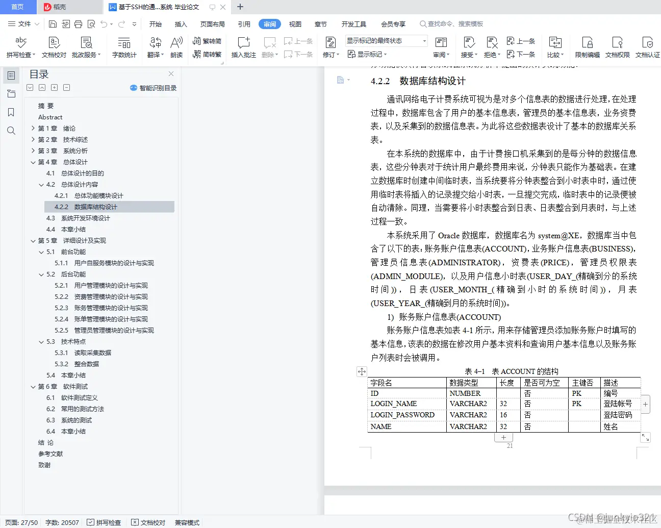Screen dimensions: 661x528
Task: Select 参考文献 in the table of contents
Action: coord(50,454)
